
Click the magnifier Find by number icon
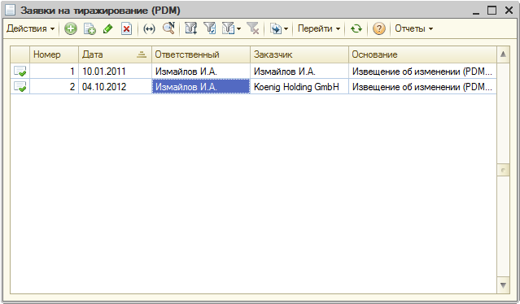coord(168,28)
